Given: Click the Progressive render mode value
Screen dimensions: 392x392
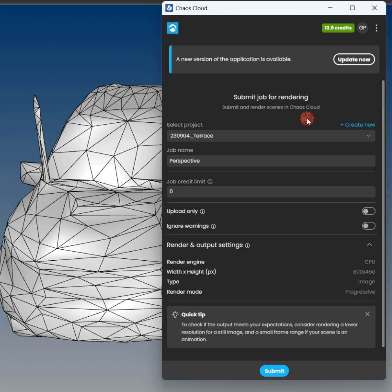Looking at the screenshot, I should [x=360, y=292].
